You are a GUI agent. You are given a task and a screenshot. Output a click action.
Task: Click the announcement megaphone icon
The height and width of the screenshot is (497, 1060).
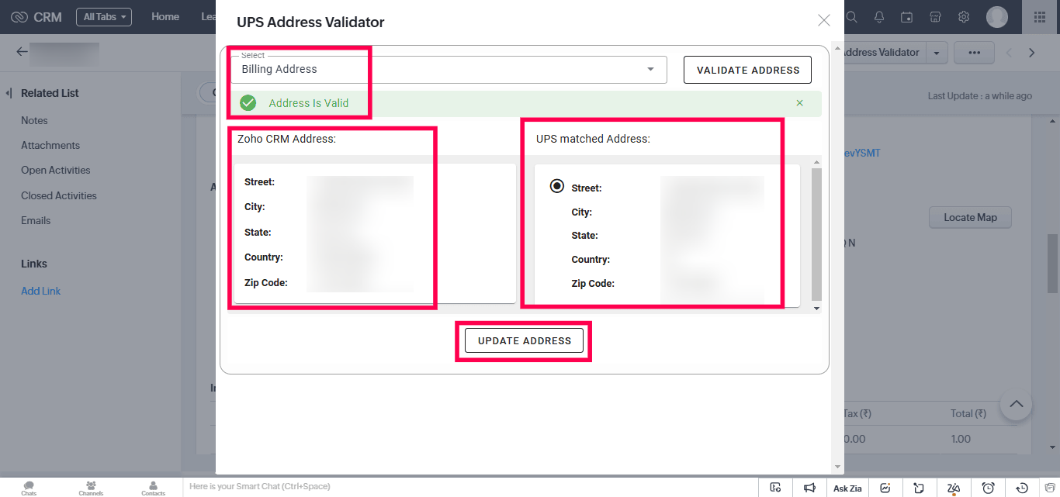click(x=809, y=488)
